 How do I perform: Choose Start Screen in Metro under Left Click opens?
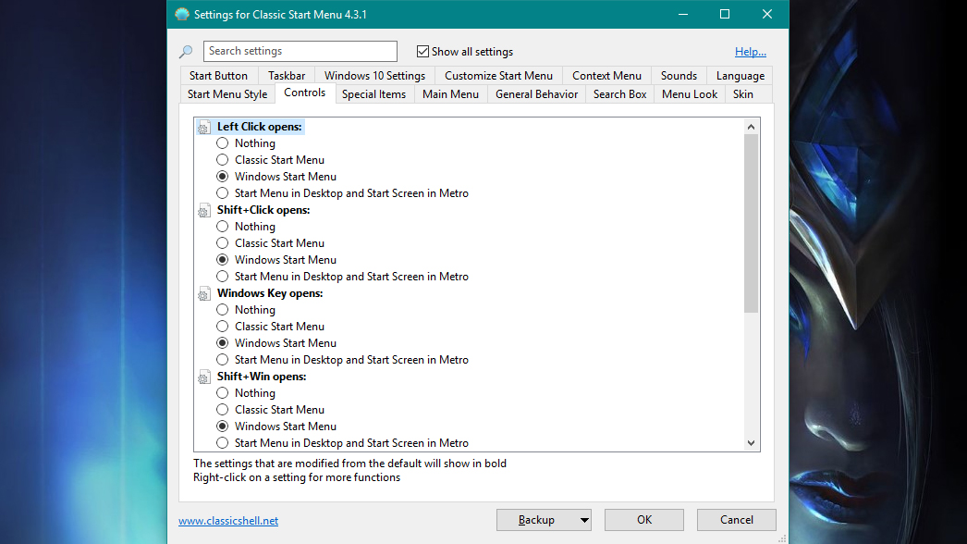[x=223, y=193]
